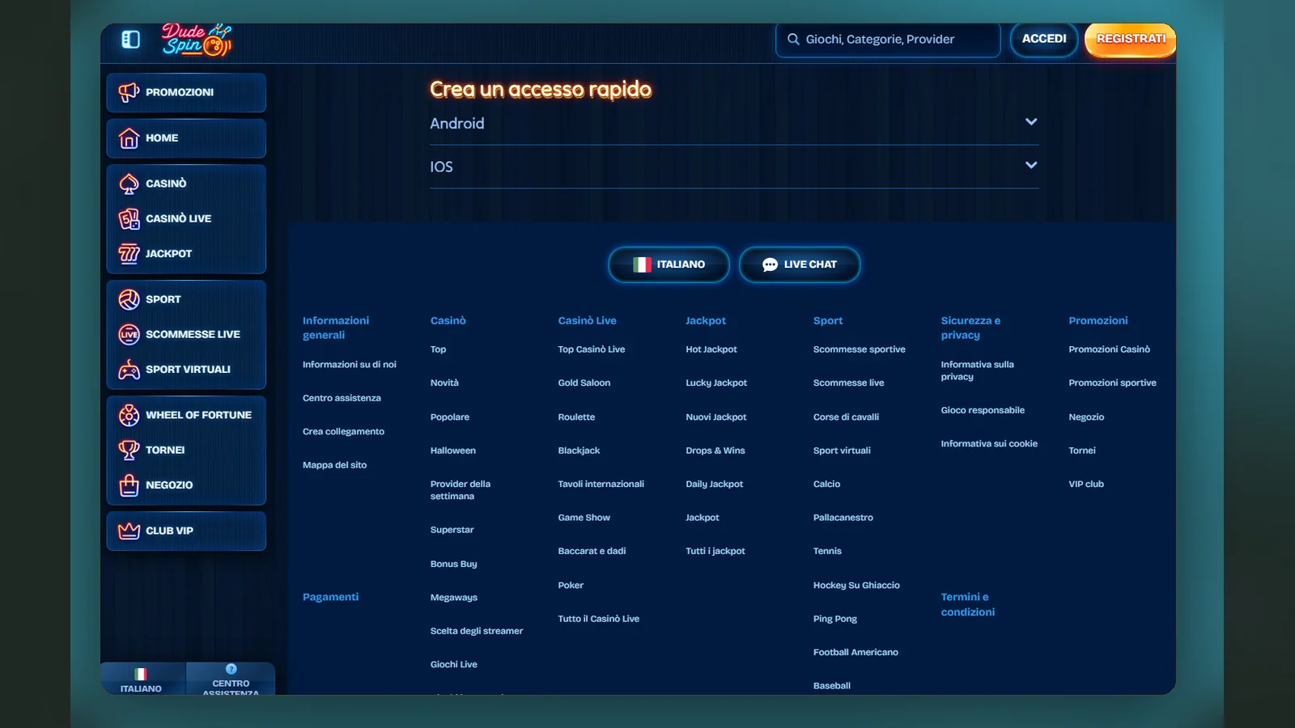Click the Scommesse Live icon
The height and width of the screenshot is (728, 1295).
pos(129,334)
